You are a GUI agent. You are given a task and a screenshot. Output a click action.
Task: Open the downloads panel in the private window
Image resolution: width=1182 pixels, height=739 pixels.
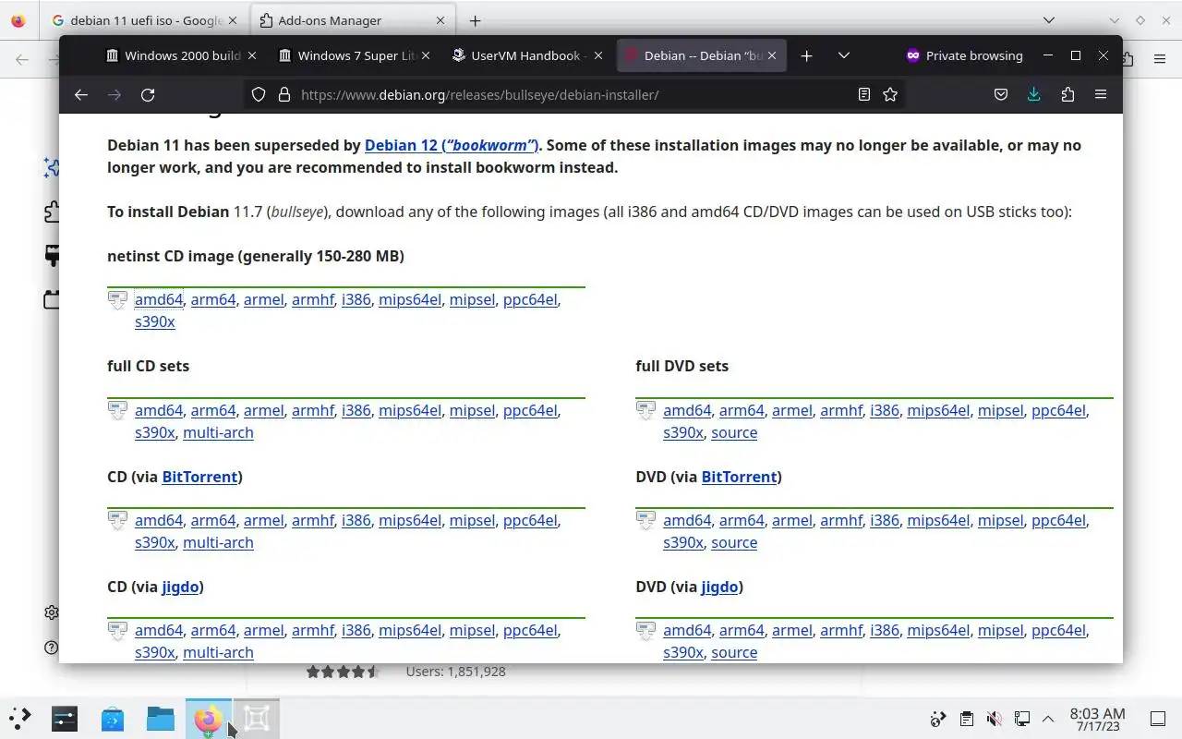point(1034,94)
